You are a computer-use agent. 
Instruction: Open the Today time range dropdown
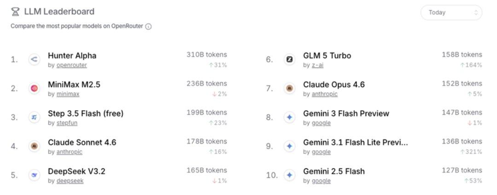451,12
